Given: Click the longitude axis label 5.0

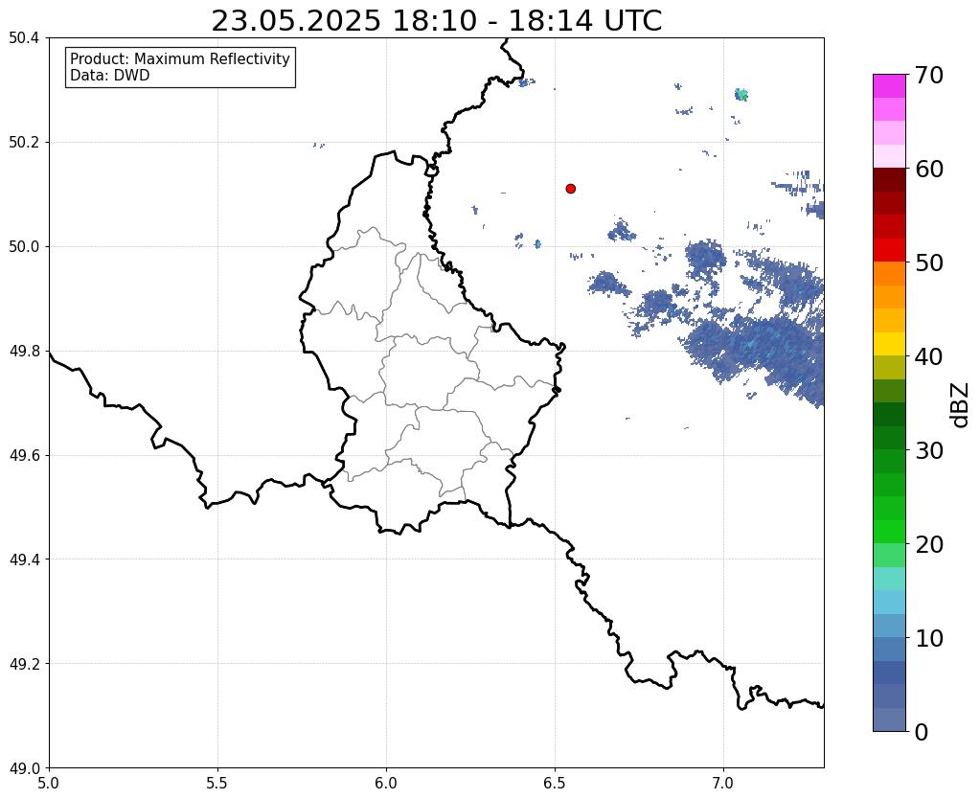Looking at the screenshot, I should 49,784.
